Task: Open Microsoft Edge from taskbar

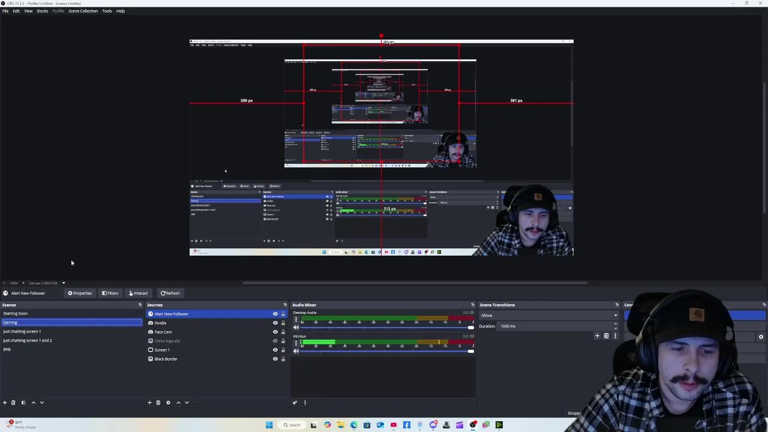Action: (353, 425)
